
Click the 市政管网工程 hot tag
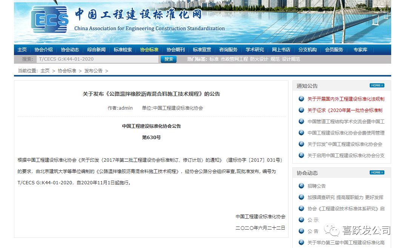tap(234, 59)
